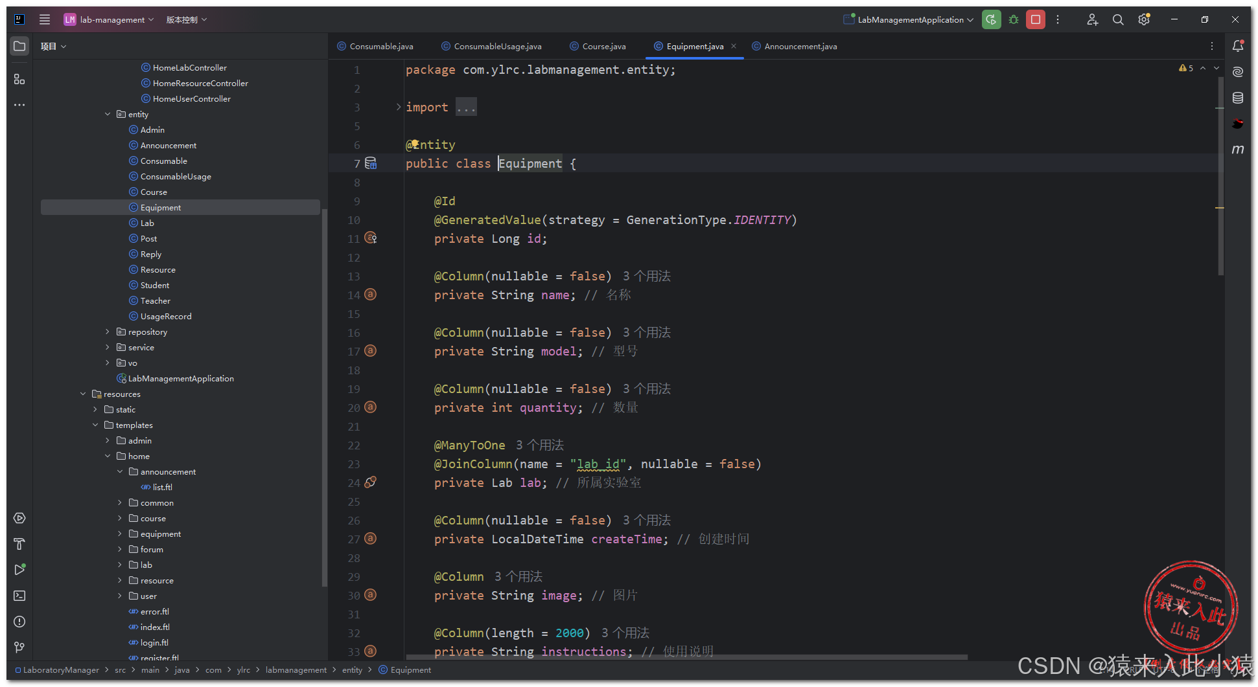Screen dimensions: 1258x687
Task: Open 版本控制 version control dropdown
Action: tap(187, 19)
